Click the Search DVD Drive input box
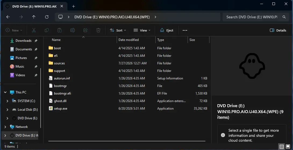 click(x=252, y=17)
